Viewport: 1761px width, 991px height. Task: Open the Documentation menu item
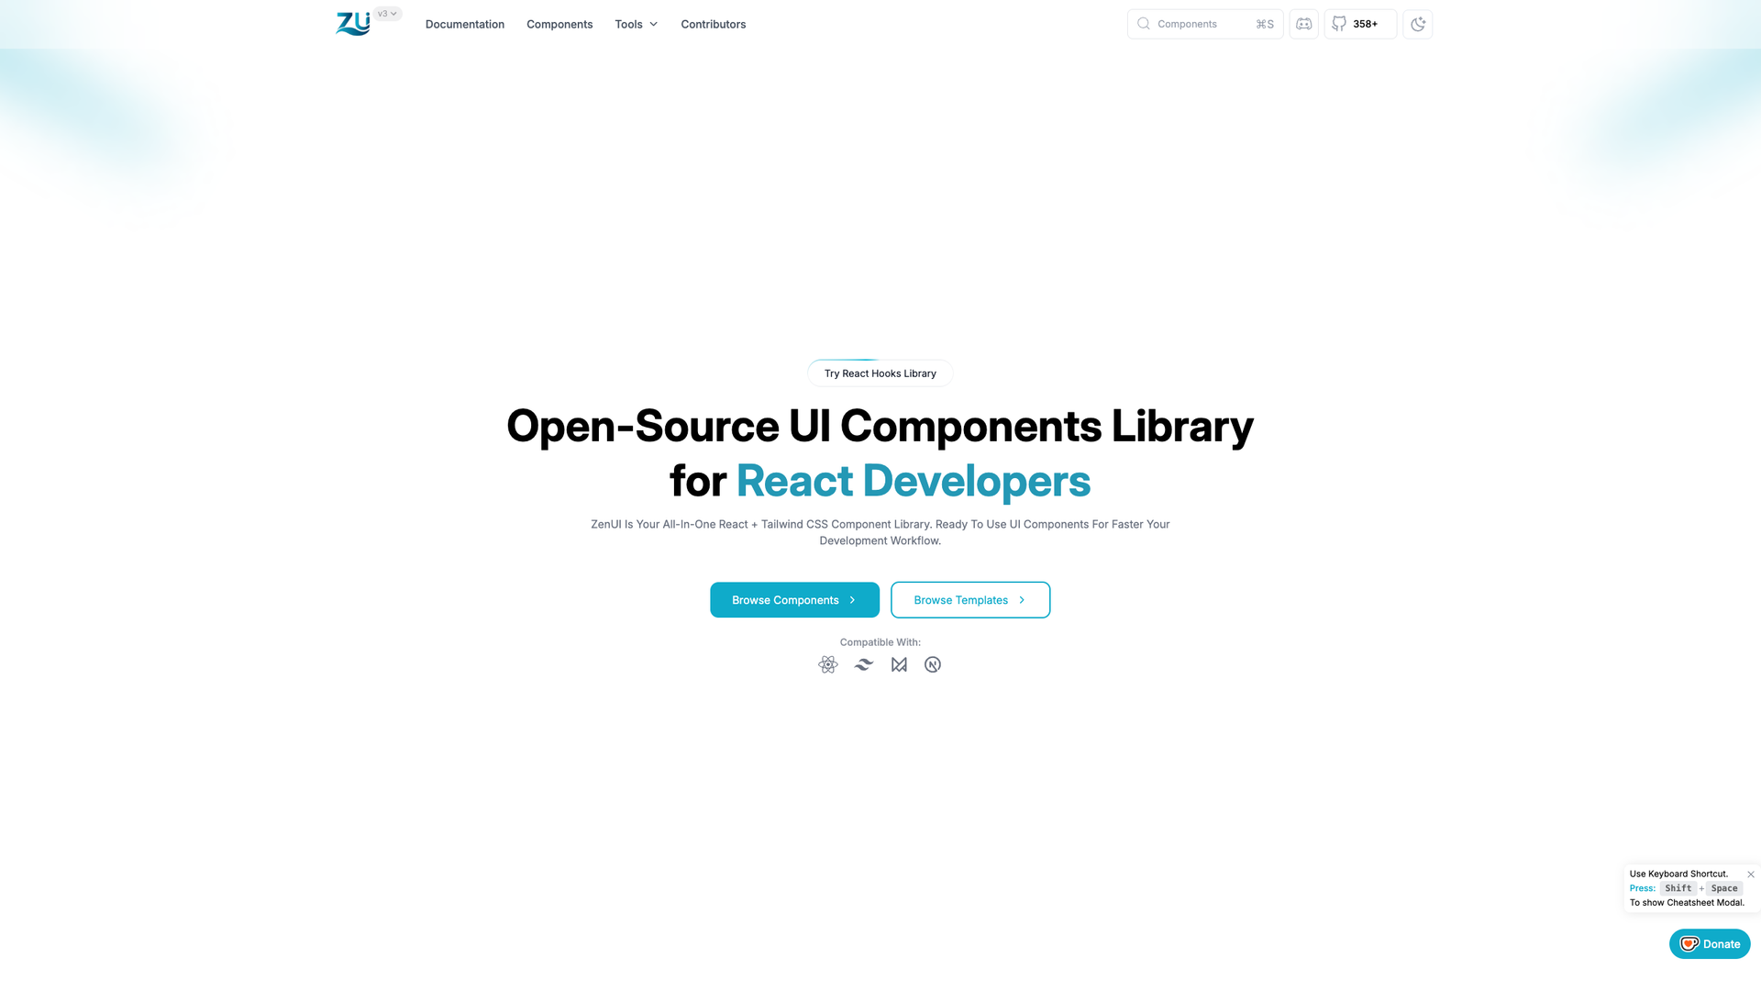(x=465, y=24)
